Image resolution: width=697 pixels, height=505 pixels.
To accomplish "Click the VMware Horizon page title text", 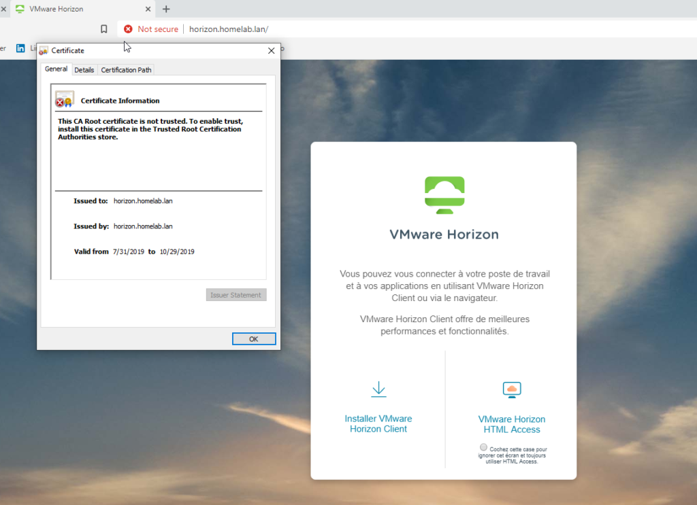I will pos(444,234).
